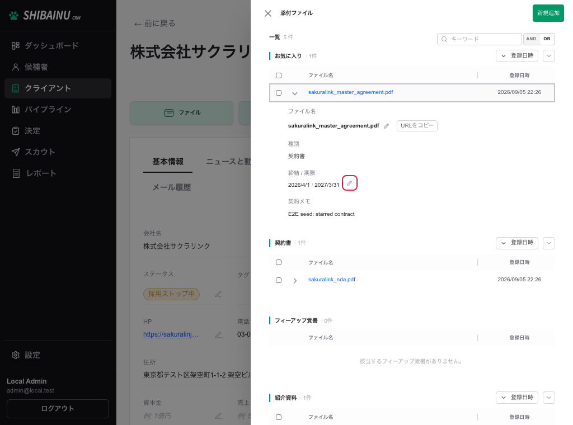Click the ファイル名 column header in お気に入り
This screenshot has height=425, width=573.
click(321, 75)
